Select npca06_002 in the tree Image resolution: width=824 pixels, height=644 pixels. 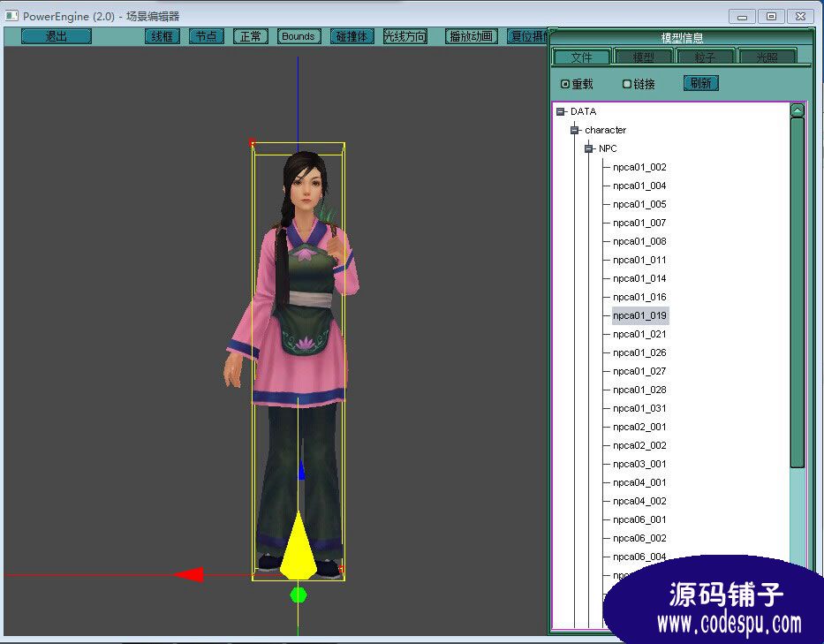pyautogui.click(x=639, y=538)
